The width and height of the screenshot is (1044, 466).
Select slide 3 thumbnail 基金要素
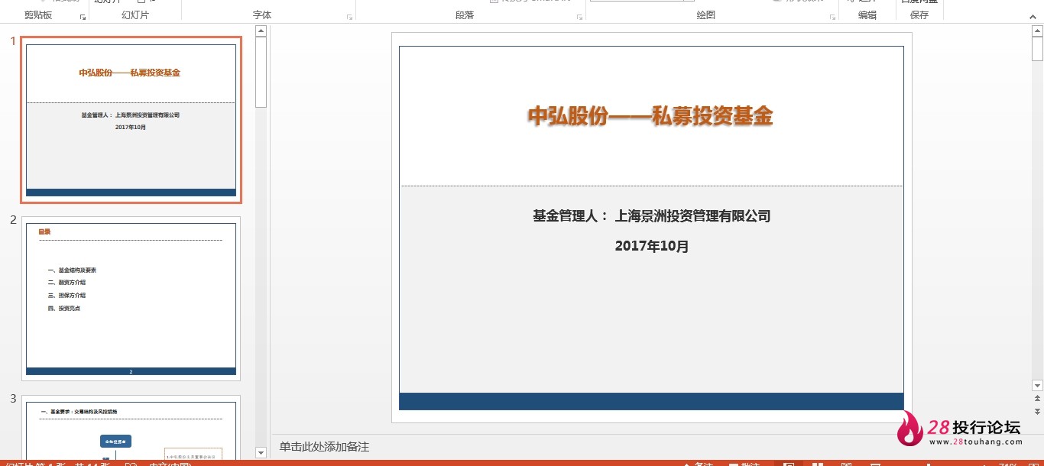point(131,428)
